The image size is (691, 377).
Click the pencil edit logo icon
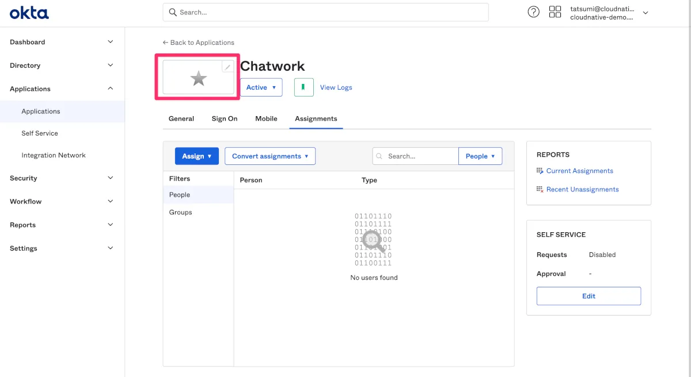coord(228,67)
